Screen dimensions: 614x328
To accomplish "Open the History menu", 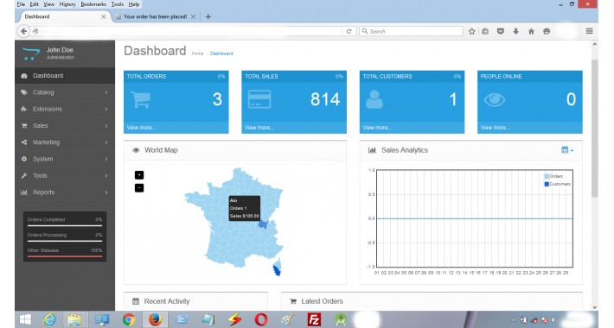I will pos(67,4).
